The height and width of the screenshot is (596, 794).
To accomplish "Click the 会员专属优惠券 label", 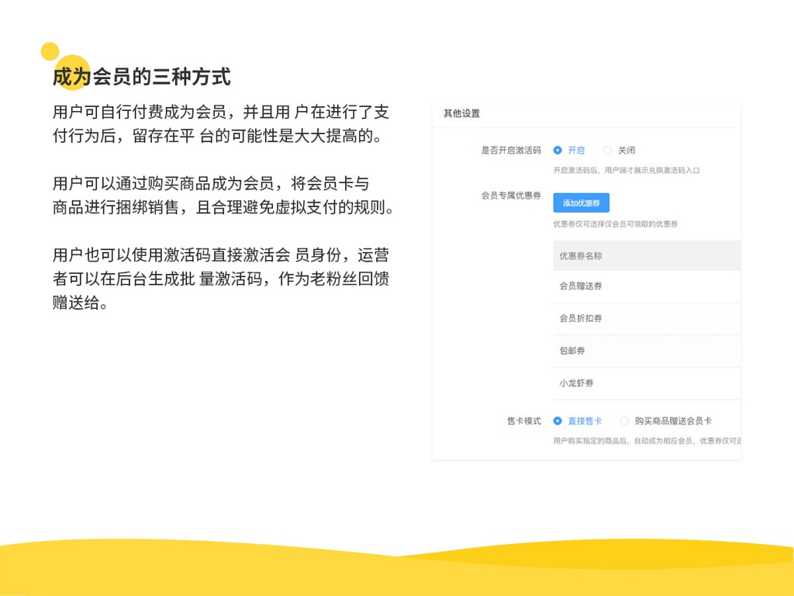I will tap(511, 195).
